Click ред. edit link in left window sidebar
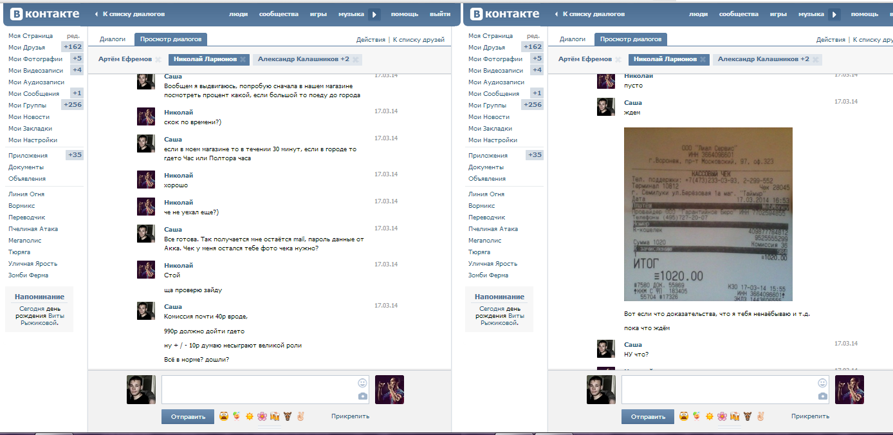This screenshot has width=893, height=435. [73, 35]
